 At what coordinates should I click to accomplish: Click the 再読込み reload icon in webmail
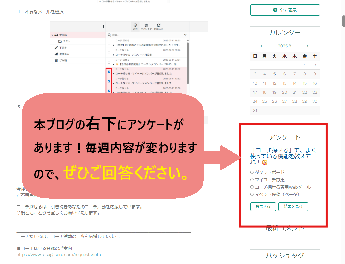pos(158,26)
